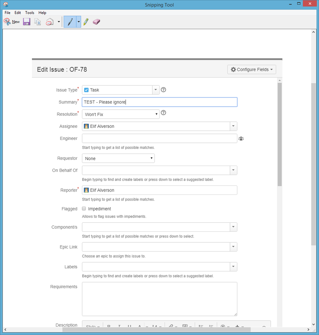Expand the Epic Link dropdown arrow
The image size is (319, 335).
coord(233,247)
